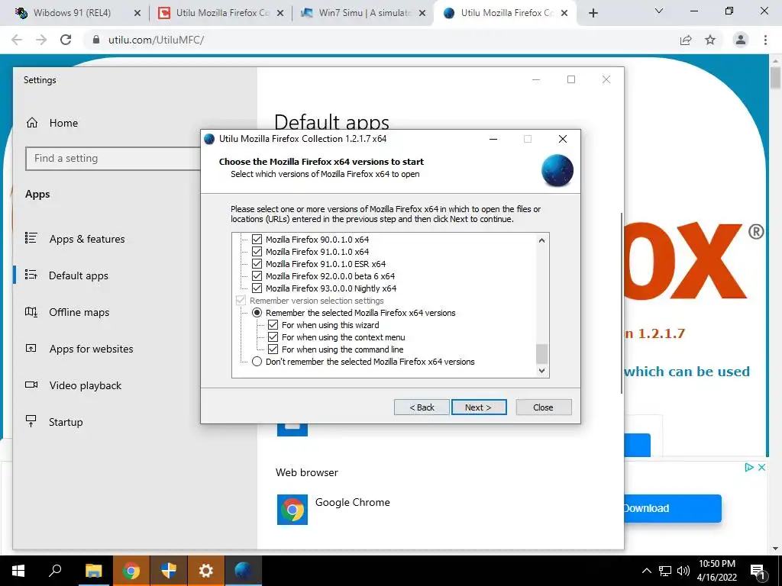The width and height of the screenshot is (782, 586).
Task: Open Video playback settings
Action: coord(85,385)
